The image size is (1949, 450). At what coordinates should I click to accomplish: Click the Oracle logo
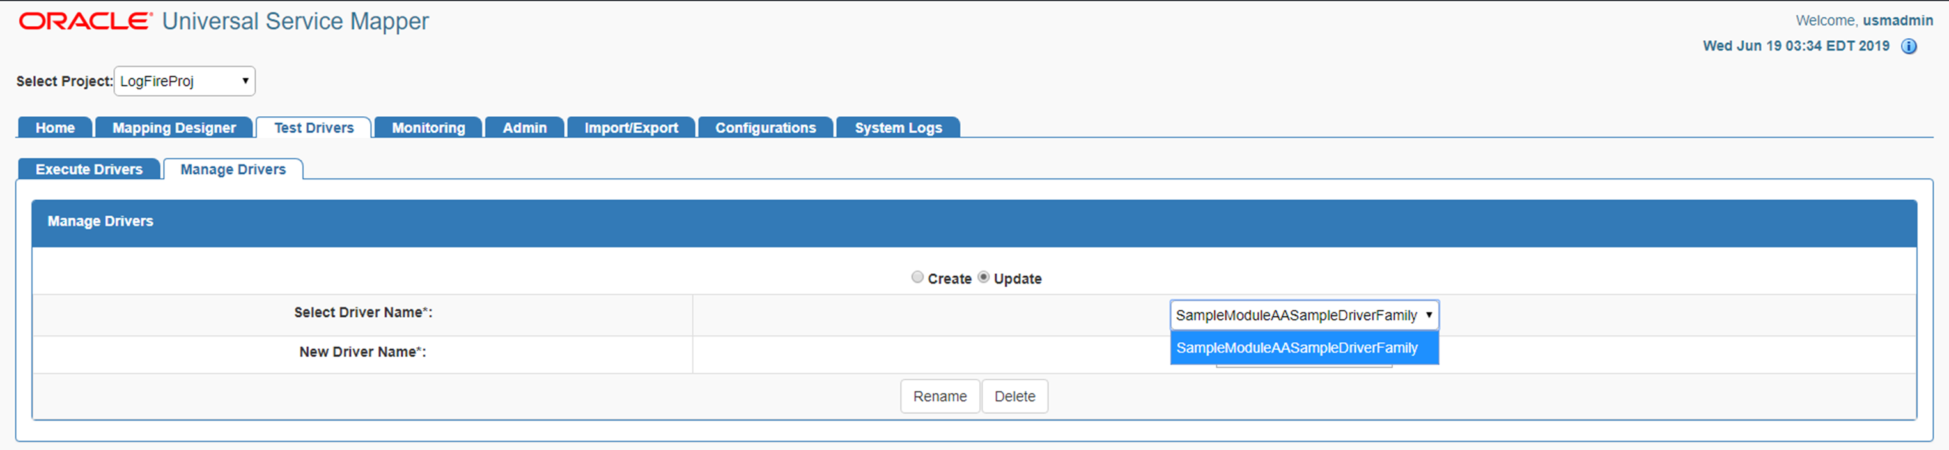86,21
